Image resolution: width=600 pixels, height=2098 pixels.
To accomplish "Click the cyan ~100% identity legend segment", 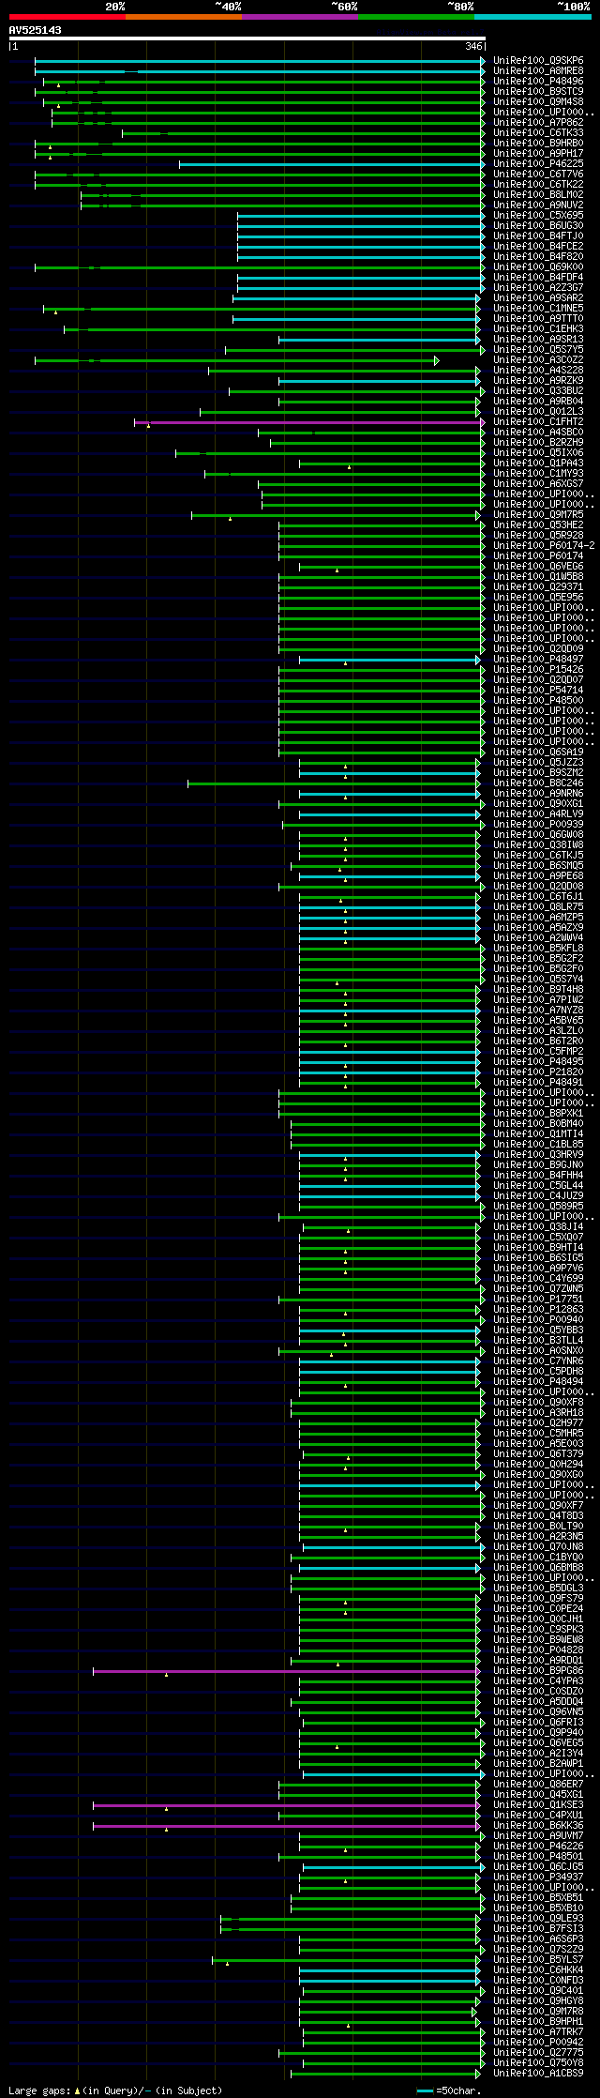I will [x=532, y=17].
